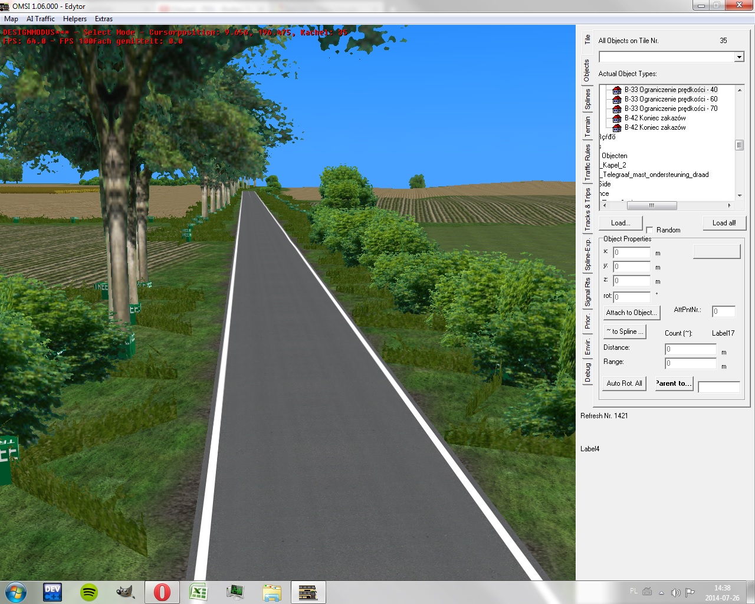Select the Objects tab
Viewport: 755px width, 604px height.
587,70
